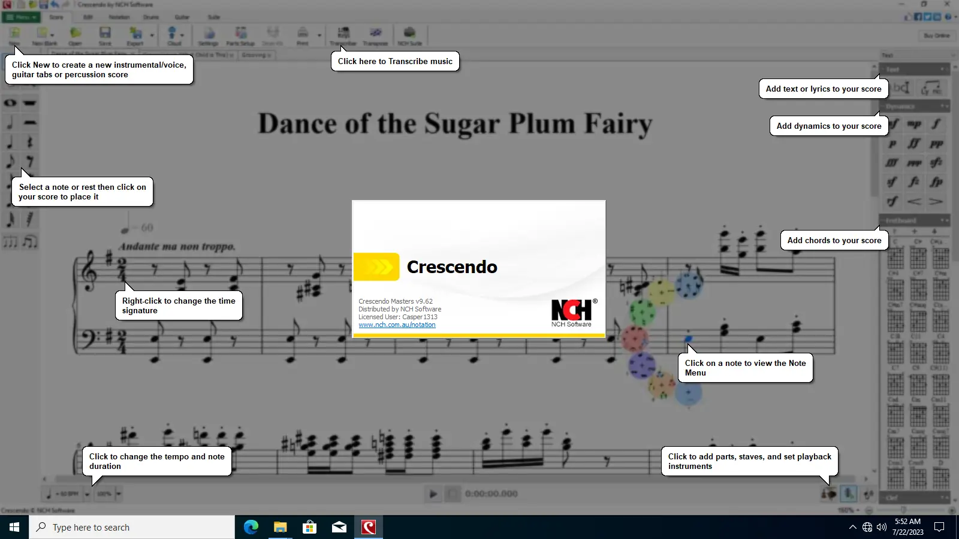Click the blue selected note in the score

tap(688, 339)
